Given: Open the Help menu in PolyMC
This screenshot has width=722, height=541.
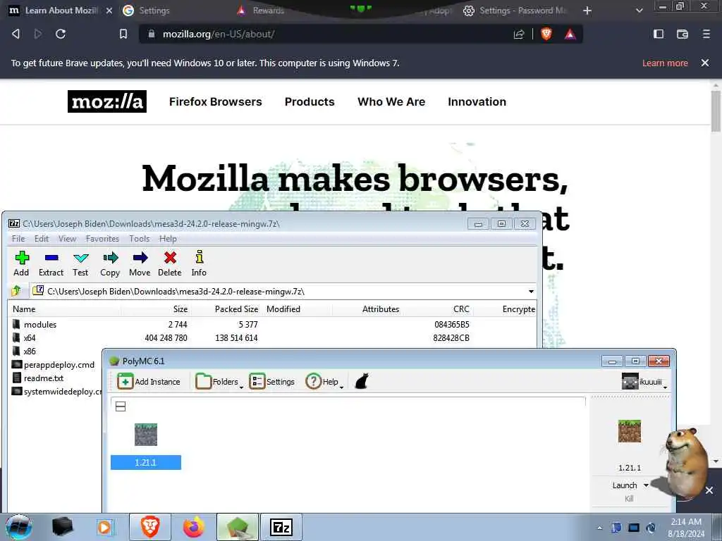Looking at the screenshot, I should click(x=324, y=381).
